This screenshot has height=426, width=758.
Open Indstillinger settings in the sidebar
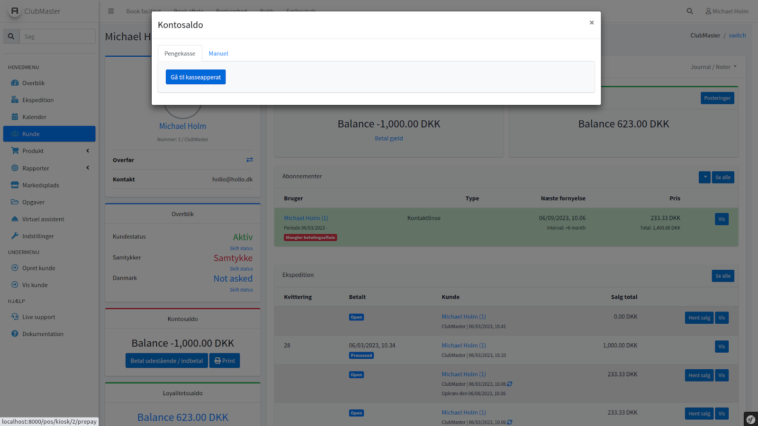(x=38, y=236)
